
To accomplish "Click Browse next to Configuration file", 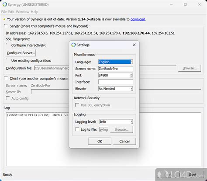I will [190, 68].
